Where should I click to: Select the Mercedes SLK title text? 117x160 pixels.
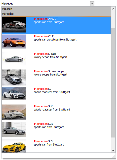point(43,106)
